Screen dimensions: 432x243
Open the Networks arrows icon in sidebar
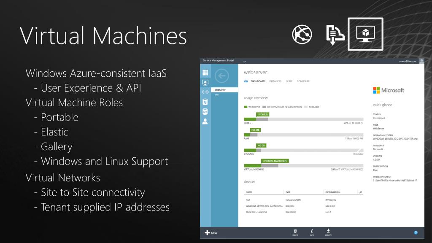(205, 92)
